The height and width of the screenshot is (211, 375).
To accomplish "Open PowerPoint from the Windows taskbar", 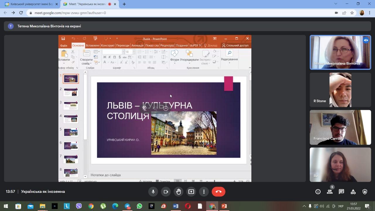I will tap(224, 206).
